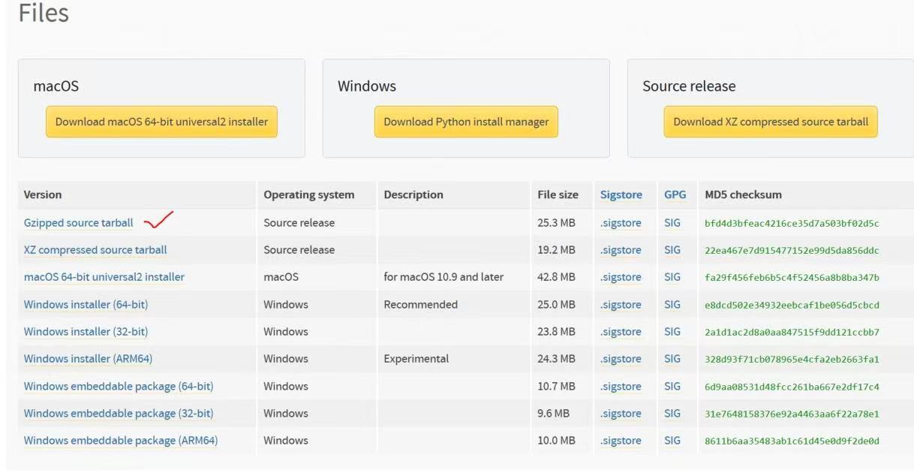This screenshot has width=914, height=473.
Task: Open SIG for Windows installer (ARM64)
Action: (x=672, y=359)
